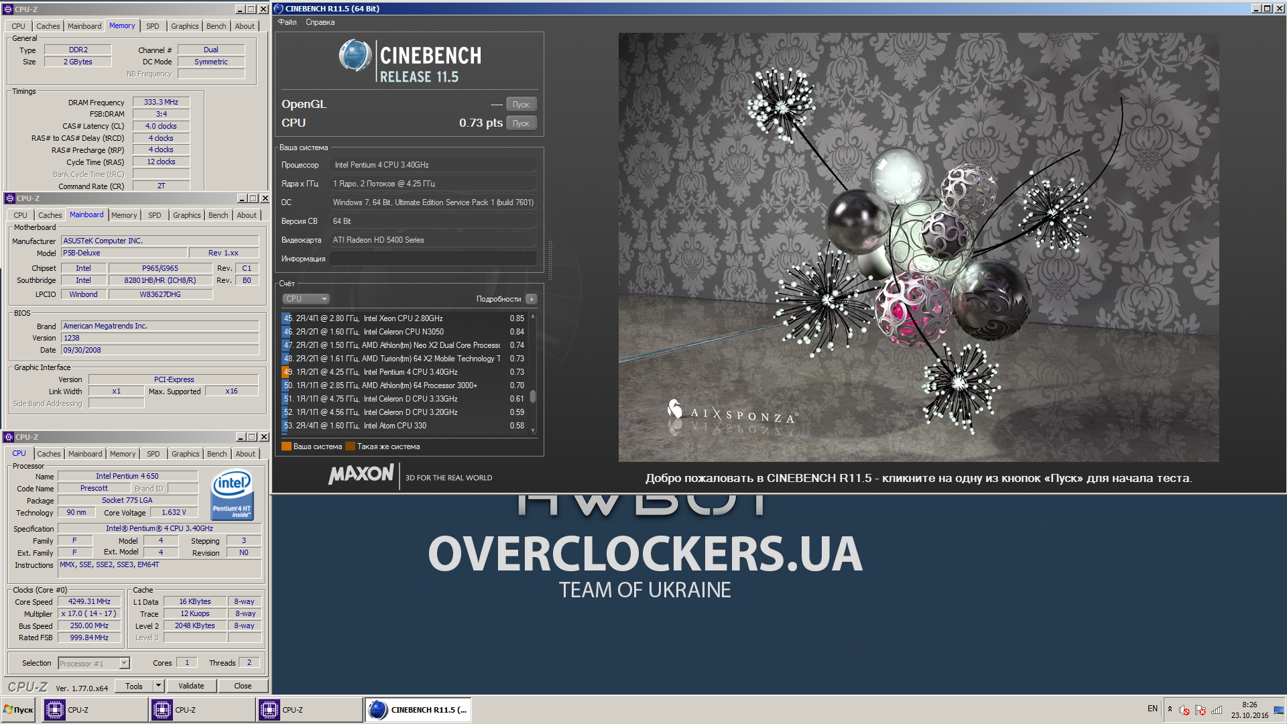Click the Intel Pentium 4 HT logo
This screenshot has width=1287, height=724.
232,495
